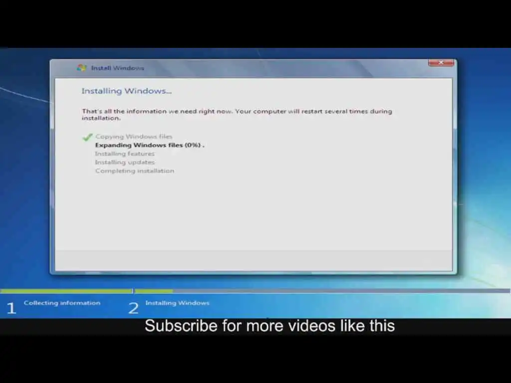This screenshot has height=383, width=511.
Task: Click the bottom 'Installing Windows' stage label
Action: click(x=177, y=303)
